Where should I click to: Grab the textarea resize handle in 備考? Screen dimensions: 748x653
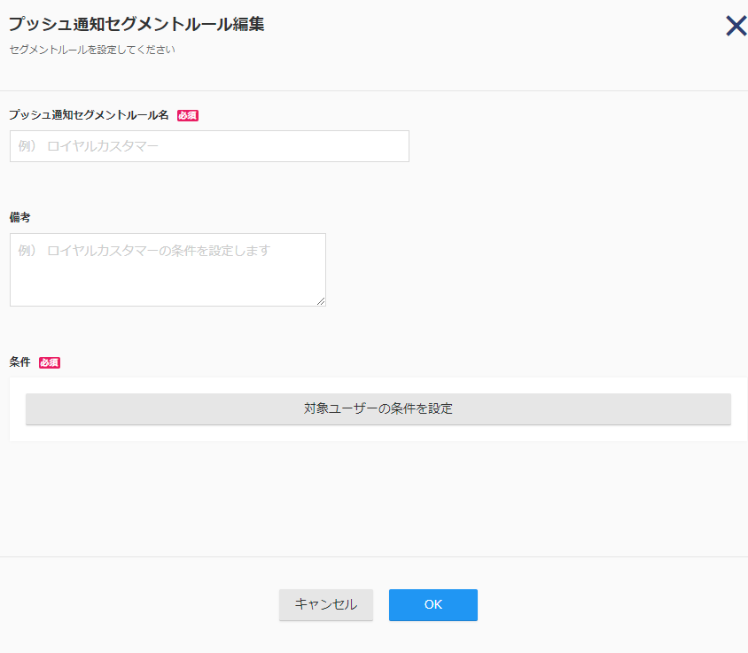click(321, 301)
